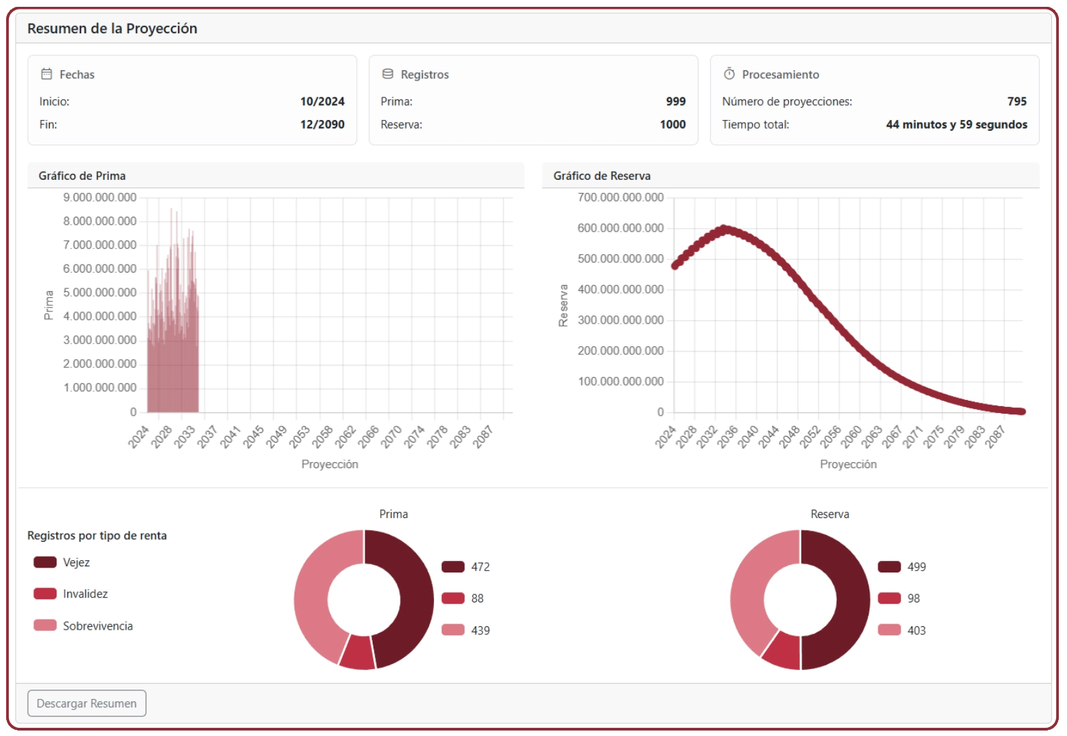This screenshot has width=1067, height=736.
Task: Click the 700.000.000.000 axis label on Reserva chart
Action: click(621, 198)
